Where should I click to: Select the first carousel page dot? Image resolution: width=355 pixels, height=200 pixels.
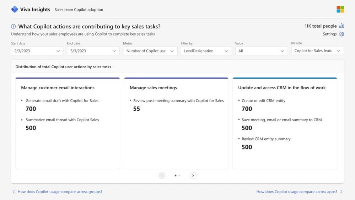tap(176, 175)
